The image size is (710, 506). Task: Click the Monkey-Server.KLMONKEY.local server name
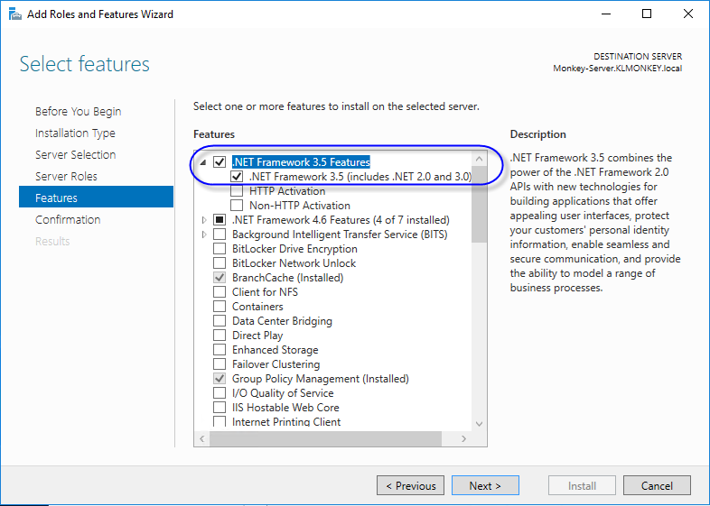(618, 69)
